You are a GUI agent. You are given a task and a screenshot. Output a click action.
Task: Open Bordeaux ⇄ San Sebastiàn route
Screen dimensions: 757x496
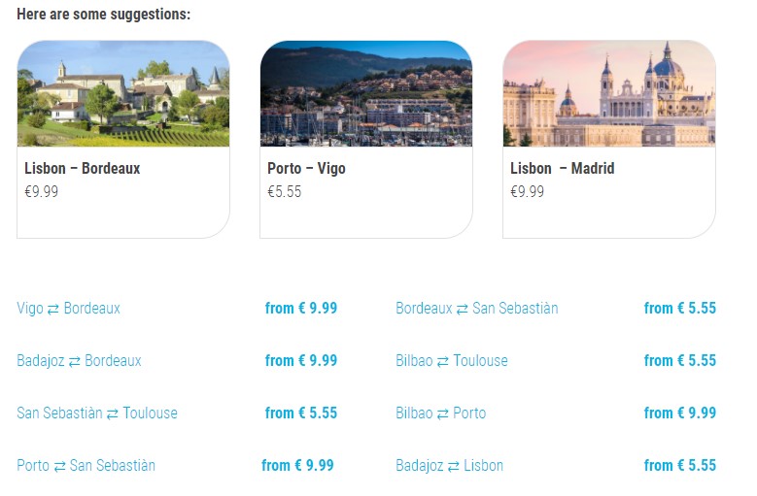click(x=476, y=309)
